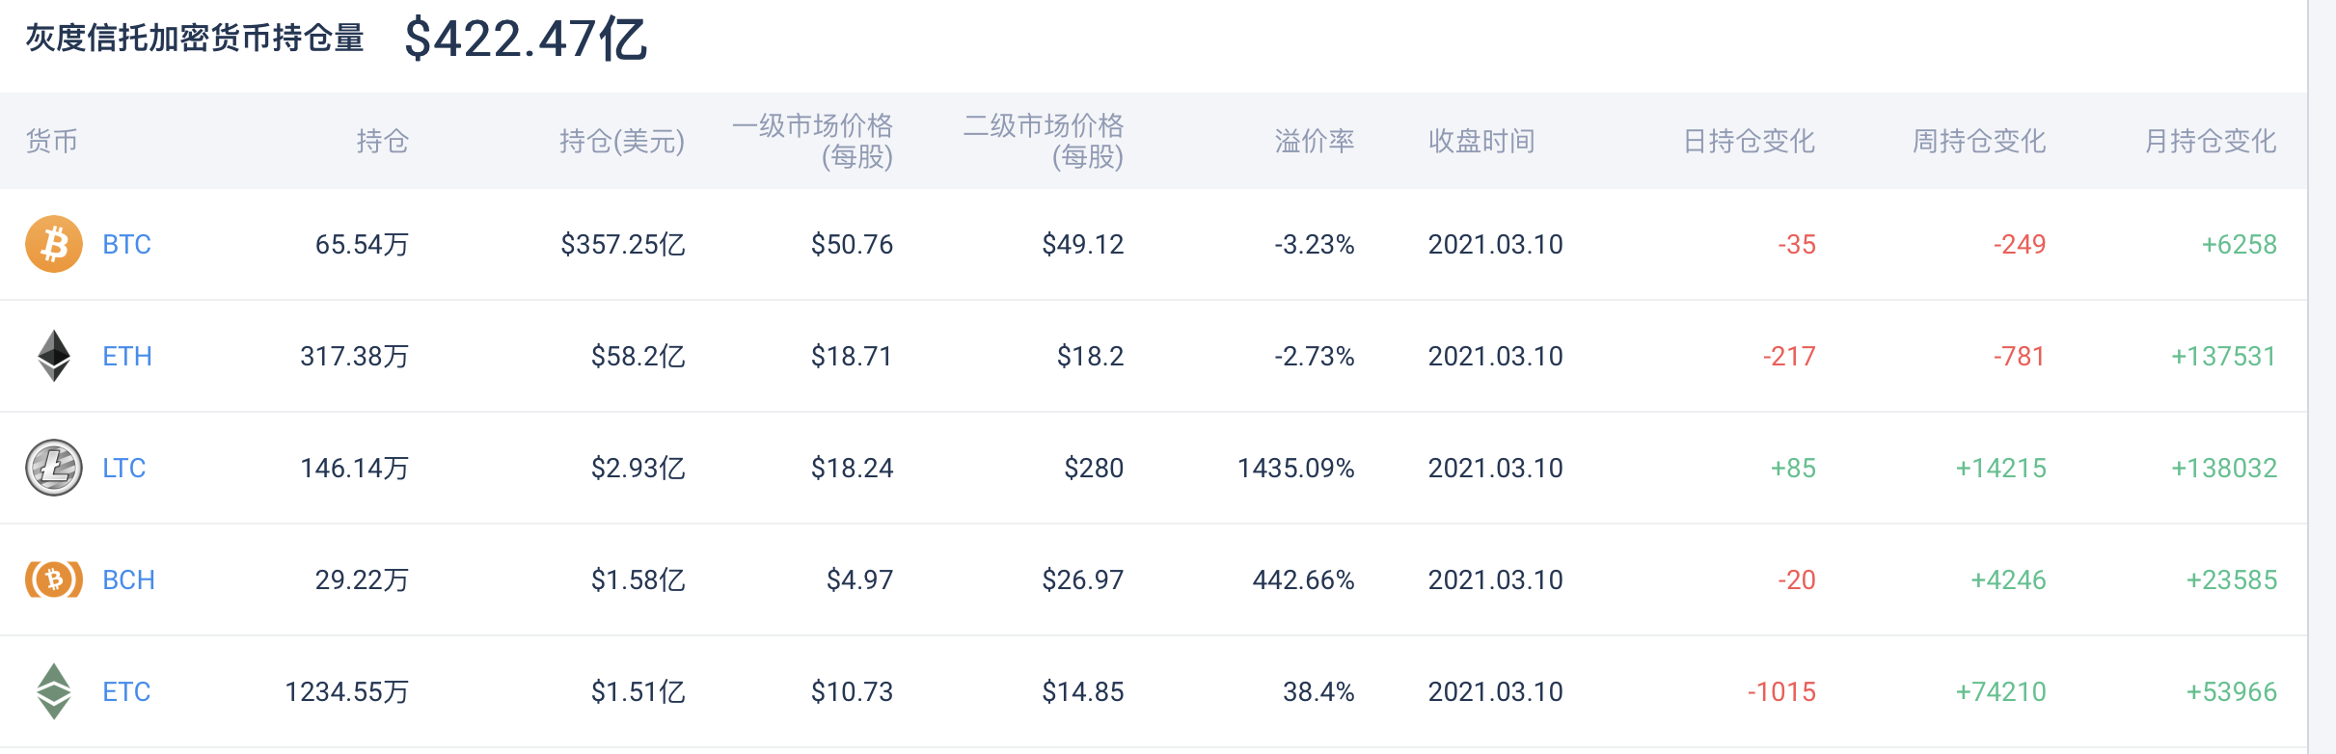The width and height of the screenshot is (2336, 754).
Task: Click the Ethereum Classic icon
Action: tap(53, 691)
